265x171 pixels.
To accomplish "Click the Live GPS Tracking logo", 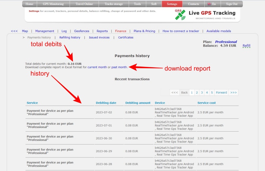I will [x=205, y=14].
